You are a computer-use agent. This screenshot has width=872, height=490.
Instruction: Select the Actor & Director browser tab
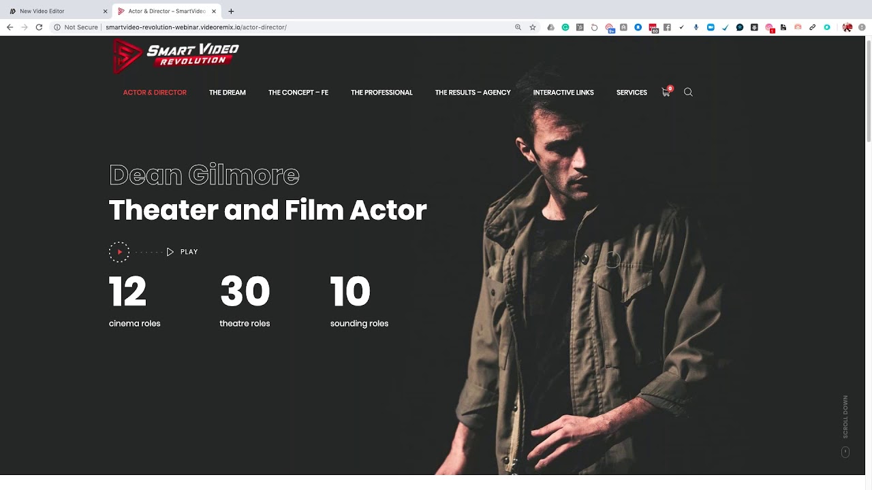(x=166, y=11)
